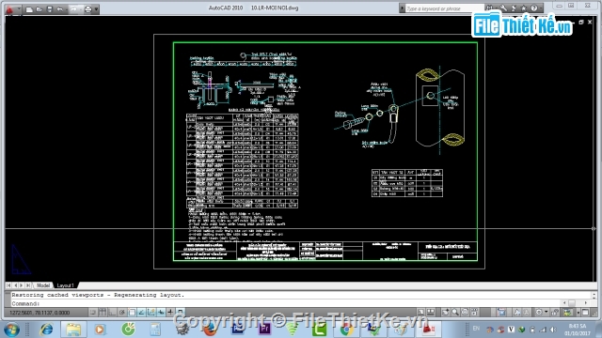Click the Undo arrow icon
This screenshot has width=602, height=338.
tap(59, 9)
